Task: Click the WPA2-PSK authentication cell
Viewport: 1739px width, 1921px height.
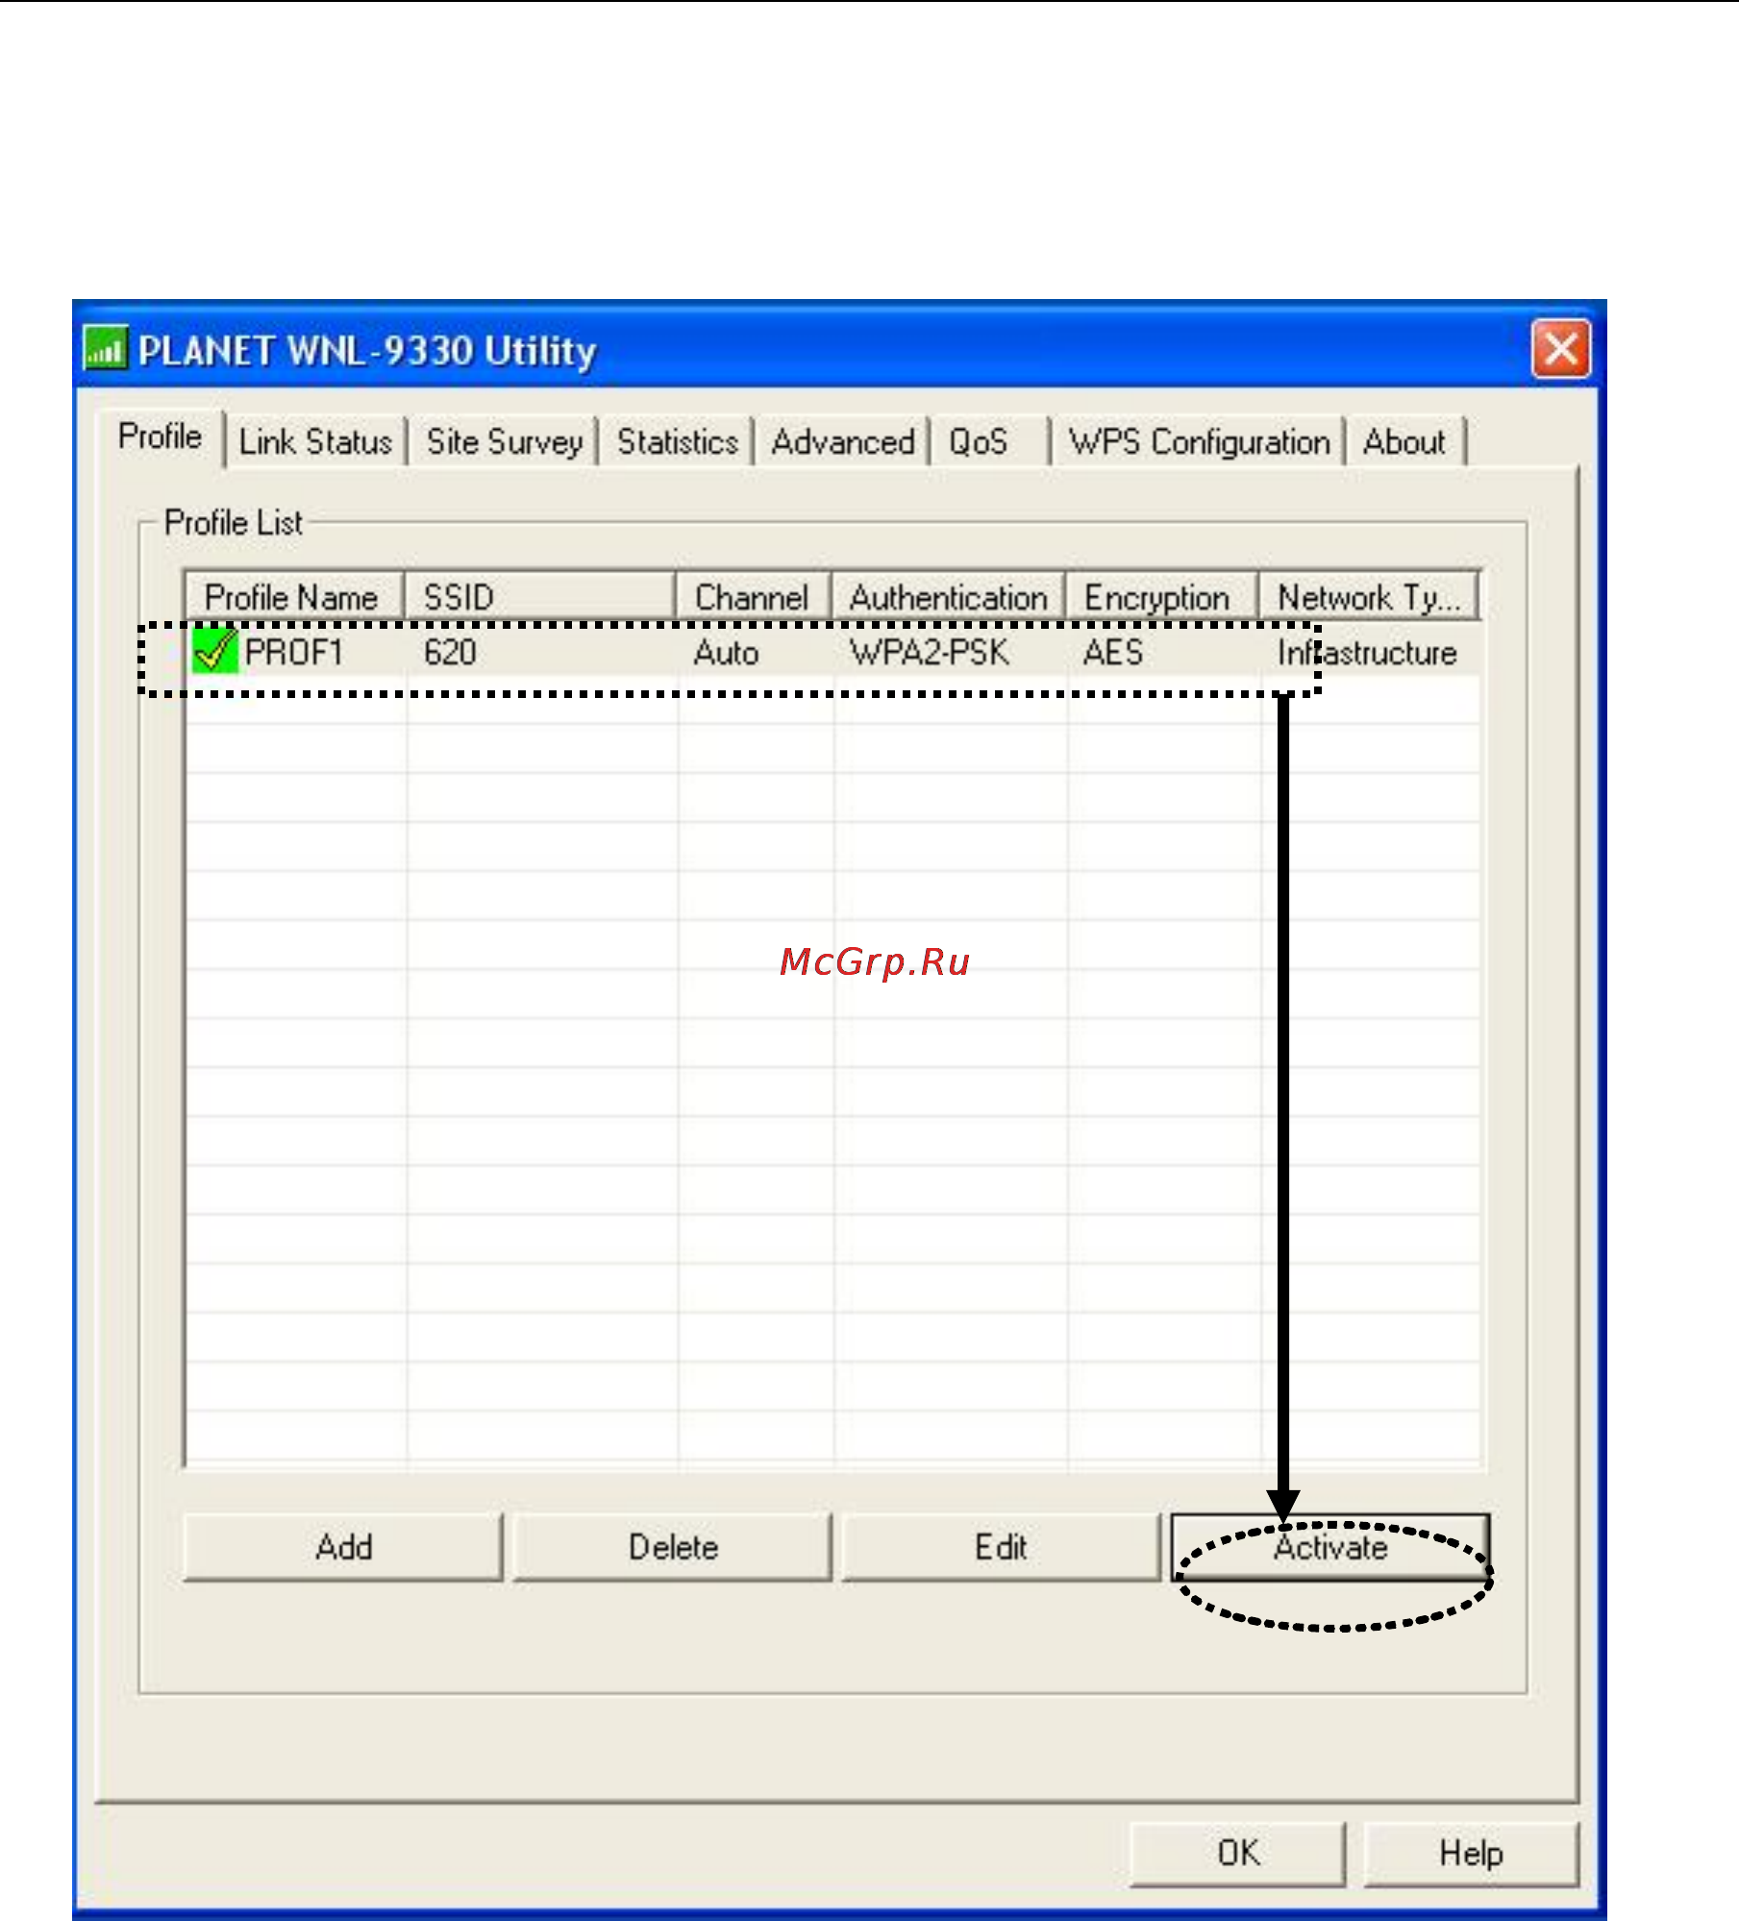Action: pos(930,653)
